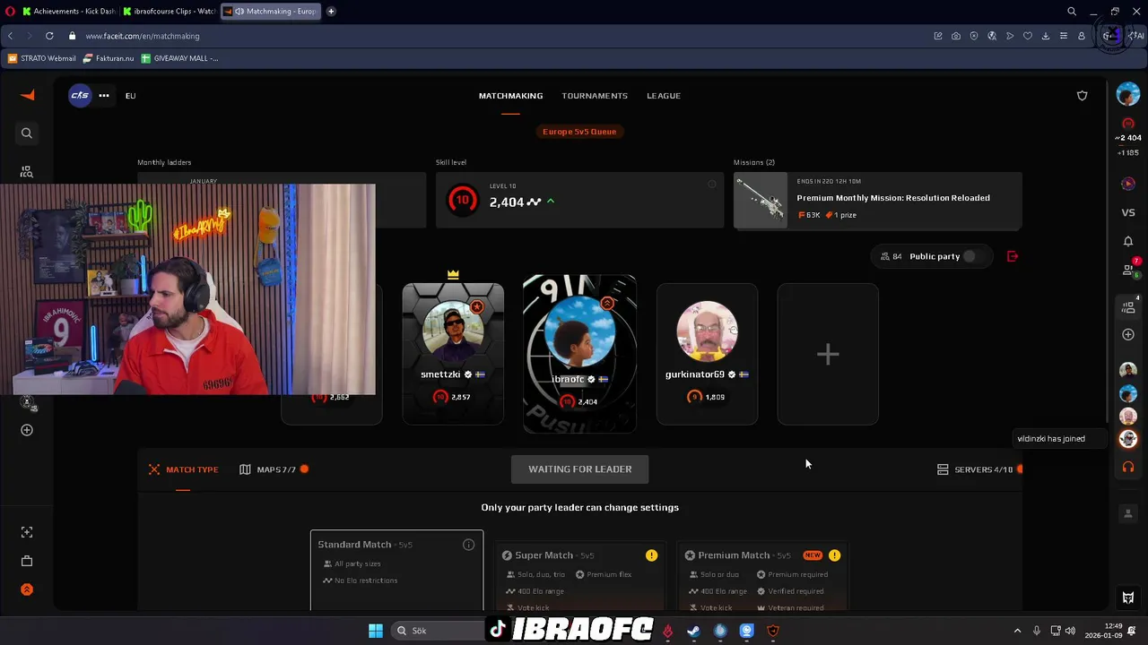
Task: Select the SERVERS 4/10 tab
Action: pos(979,469)
